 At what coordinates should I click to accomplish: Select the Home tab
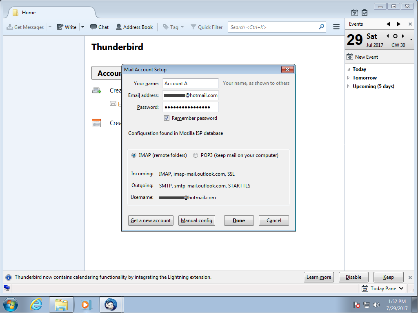[x=49, y=13]
